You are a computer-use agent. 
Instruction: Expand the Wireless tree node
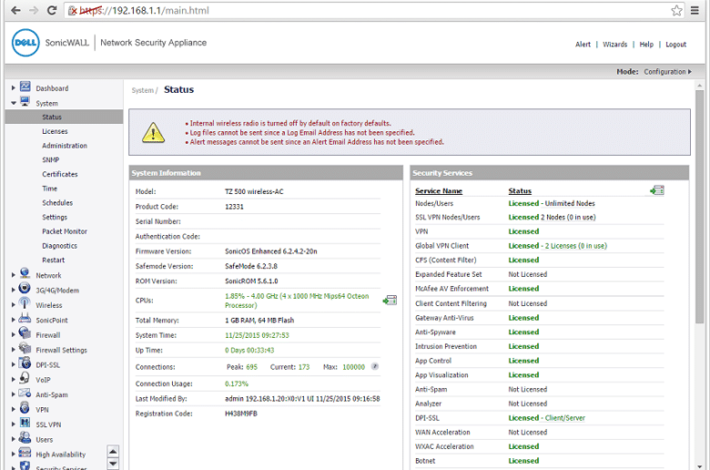click(13, 305)
